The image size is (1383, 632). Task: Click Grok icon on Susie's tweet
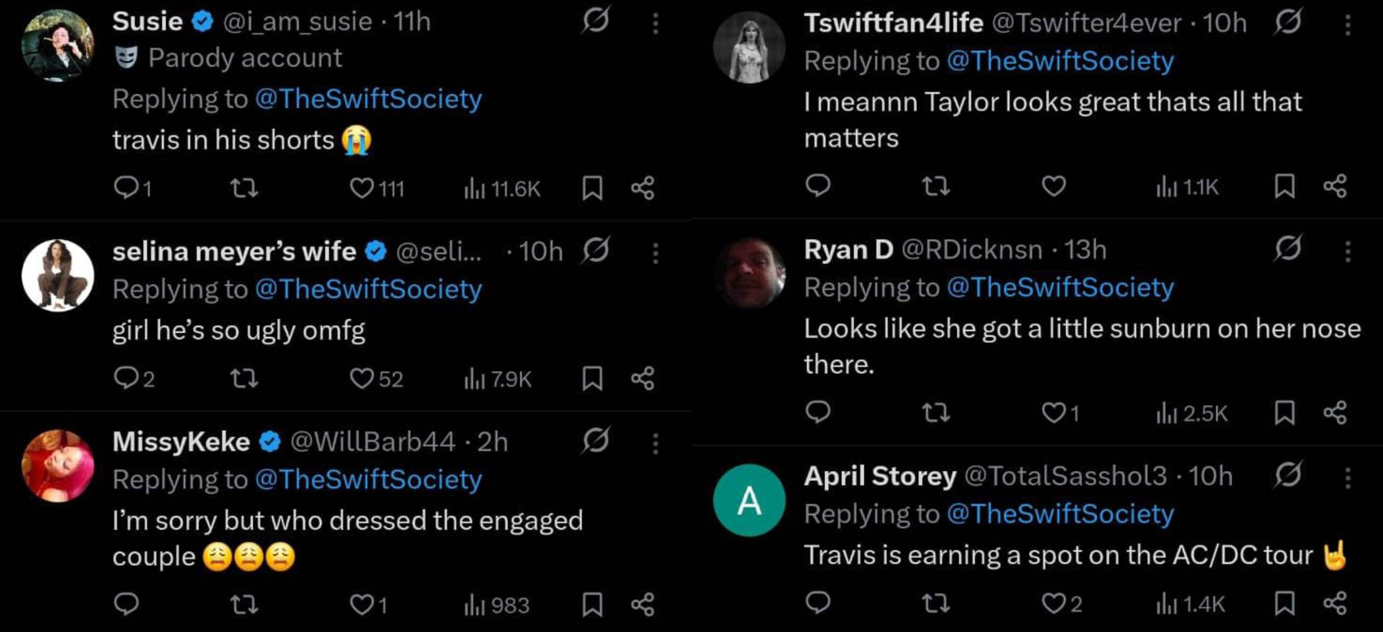click(595, 21)
